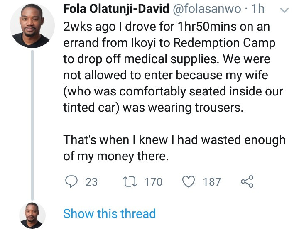Click the reply speech bubble icon
This screenshot has width=299, height=230.
pos(71,181)
